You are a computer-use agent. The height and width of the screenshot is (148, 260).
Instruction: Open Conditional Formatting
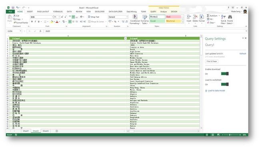[135, 19]
